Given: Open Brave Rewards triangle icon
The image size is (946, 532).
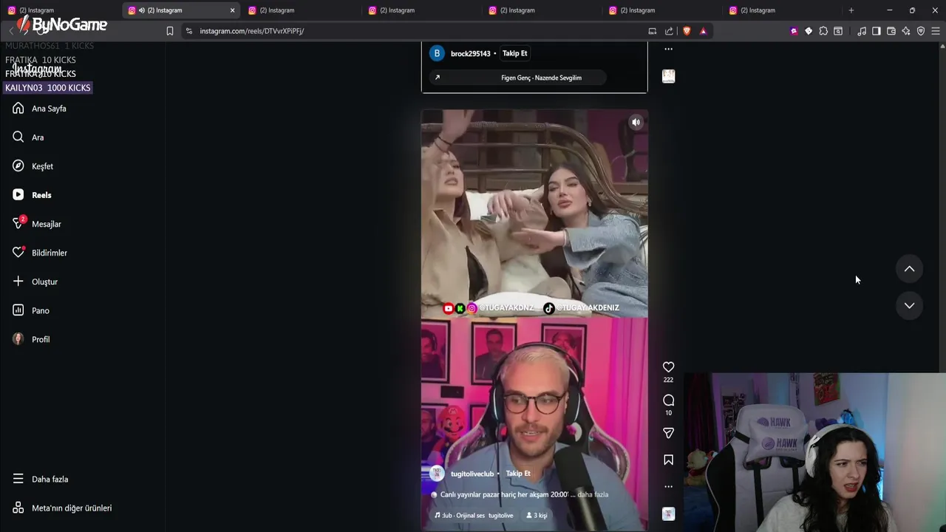Looking at the screenshot, I should coord(703,31).
